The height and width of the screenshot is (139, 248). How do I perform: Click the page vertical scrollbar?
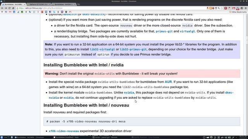(x=247, y=74)
